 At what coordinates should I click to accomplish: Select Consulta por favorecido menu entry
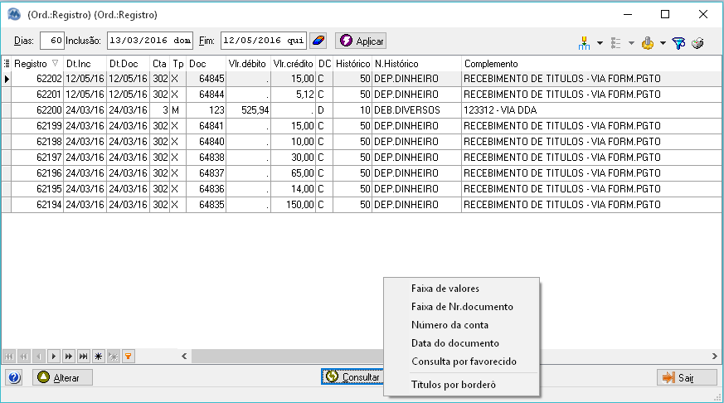(461, 362)
